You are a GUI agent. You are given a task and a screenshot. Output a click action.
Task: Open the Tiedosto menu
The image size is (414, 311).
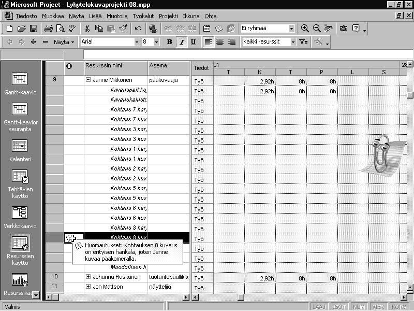pos(26,16)
